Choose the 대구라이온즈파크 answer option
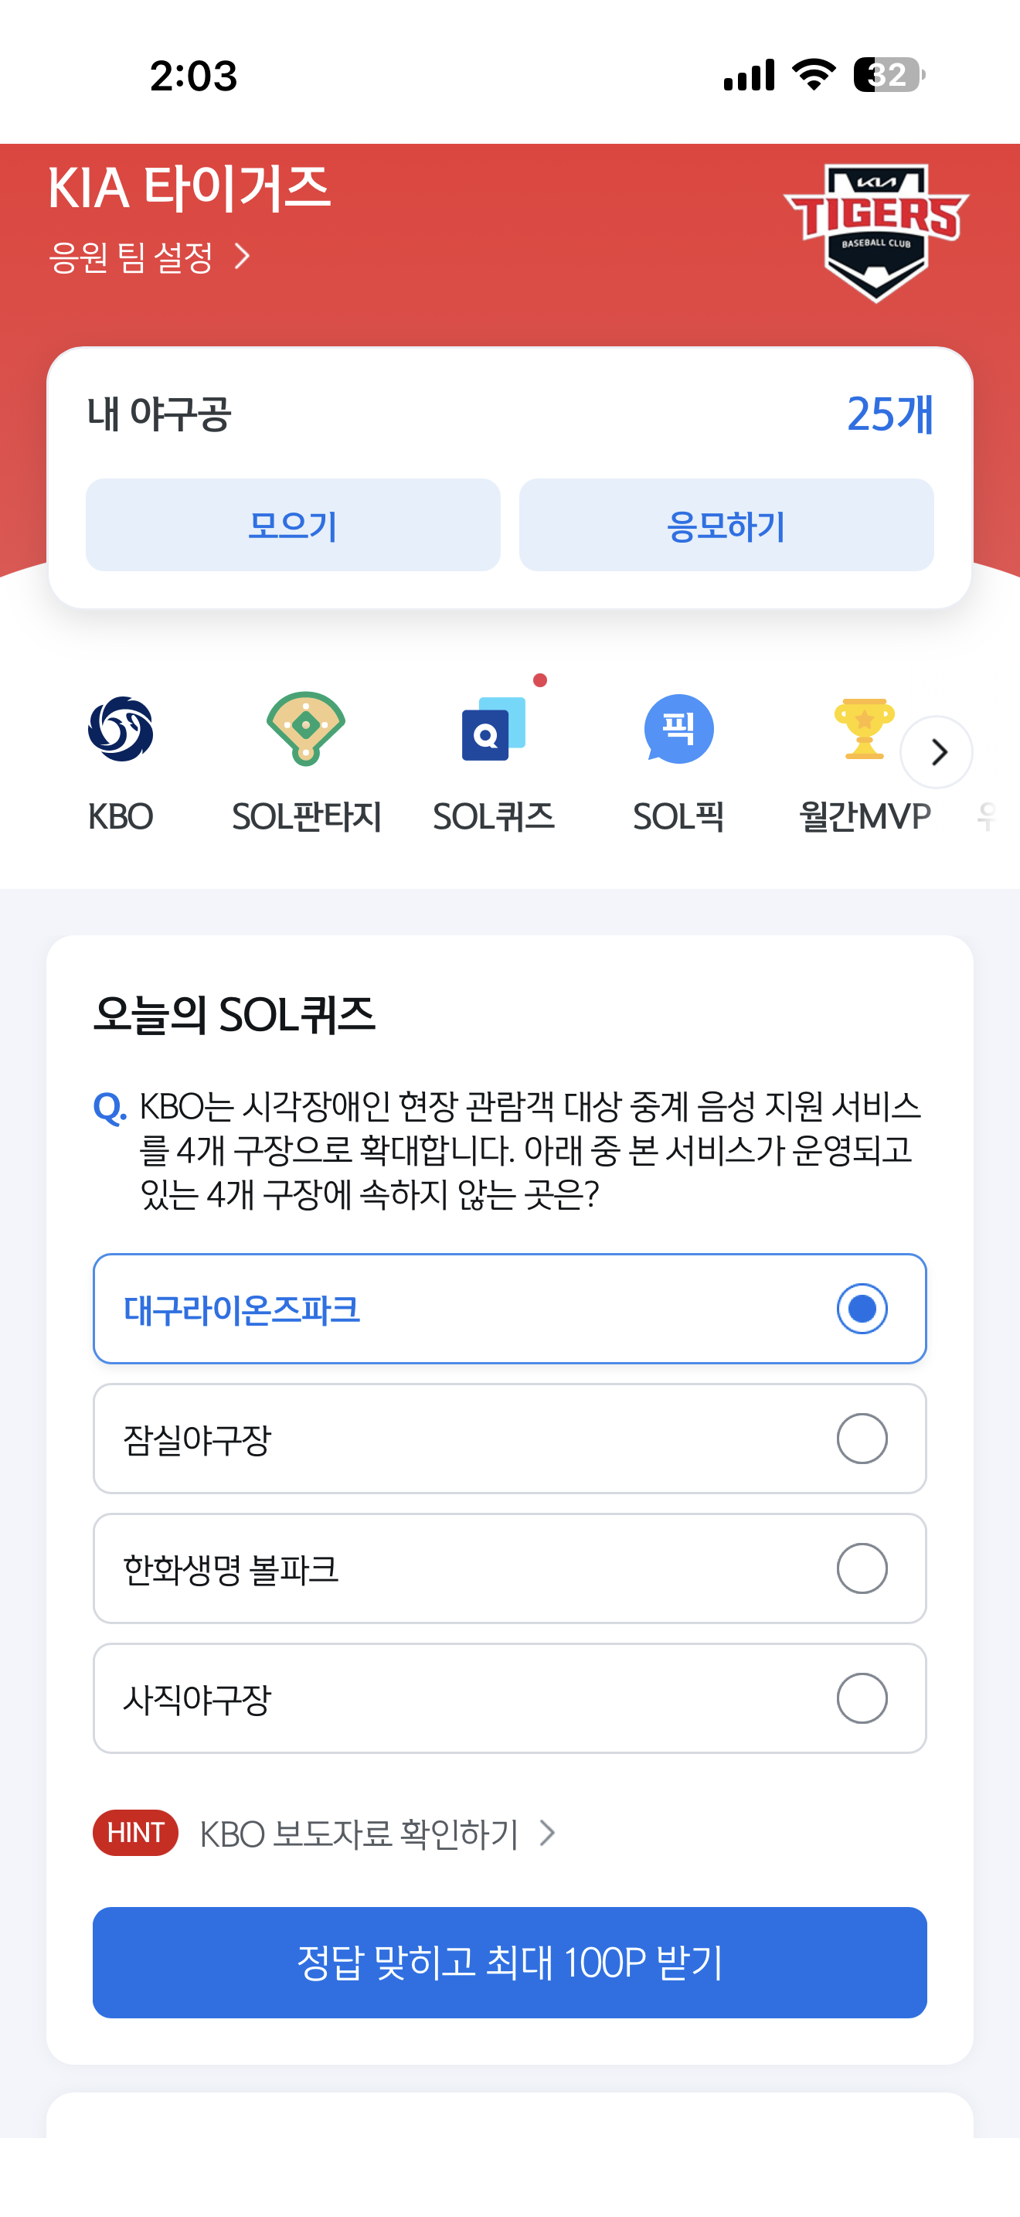 [x=510, y=1309]
